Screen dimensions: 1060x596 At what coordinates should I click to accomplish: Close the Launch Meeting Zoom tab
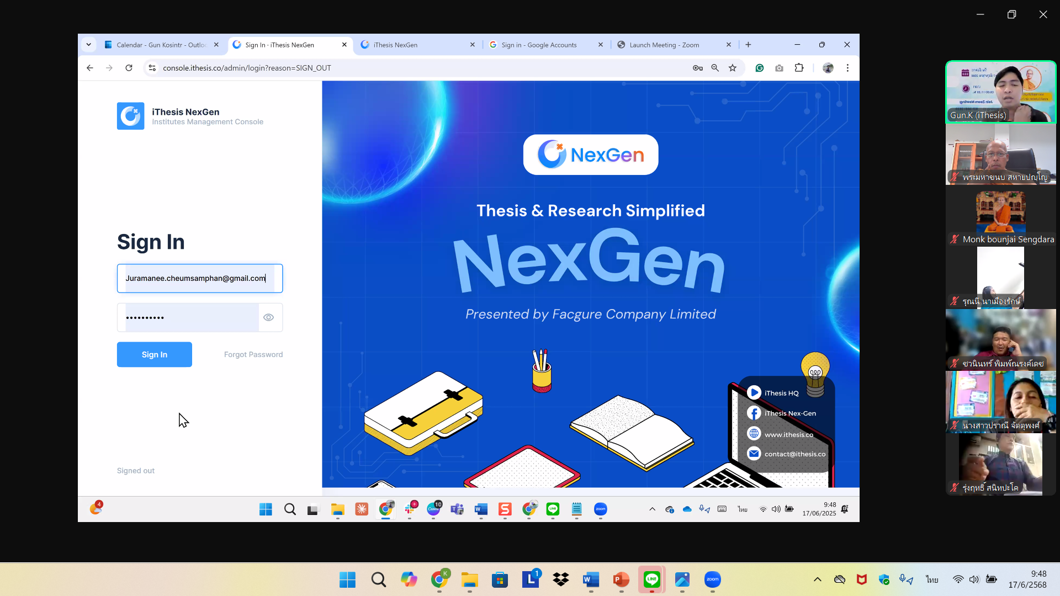[729, 45]
